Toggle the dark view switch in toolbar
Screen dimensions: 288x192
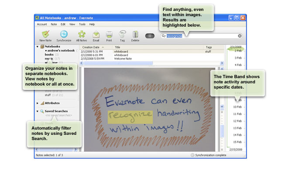click(x=150, y=35)
